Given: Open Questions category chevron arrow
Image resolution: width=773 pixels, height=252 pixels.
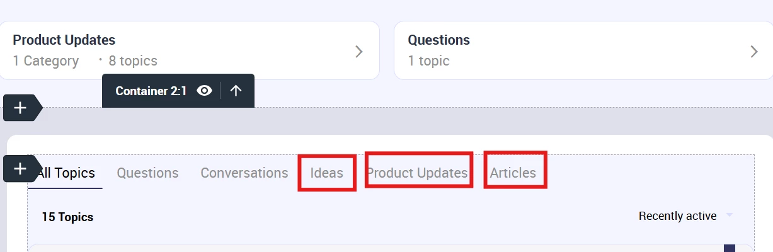Looking at the screenshot, I should 754,52.
